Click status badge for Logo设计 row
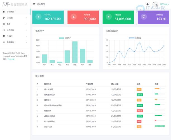The width and height of the screenshot is (171, 140). tap(139, 127)
